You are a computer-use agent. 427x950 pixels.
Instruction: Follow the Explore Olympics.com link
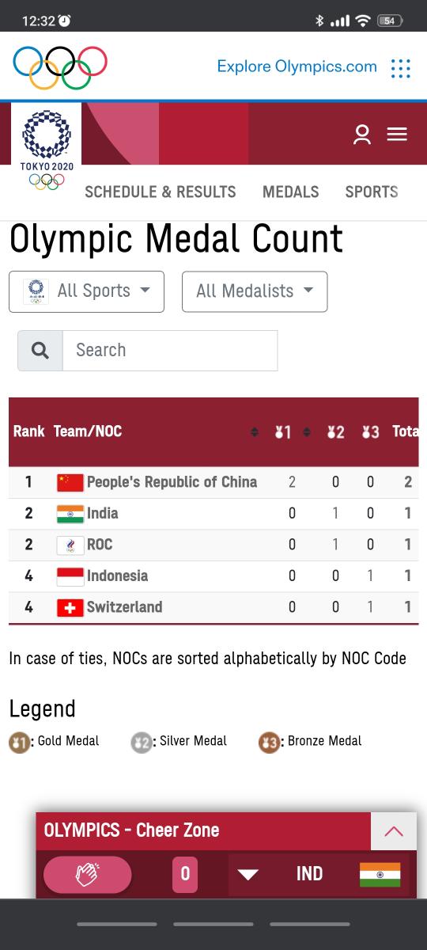coord(297,66)
